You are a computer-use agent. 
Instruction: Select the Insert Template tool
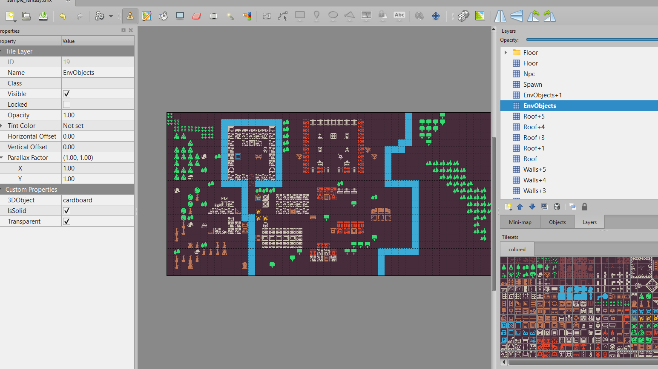coord(383,16)
